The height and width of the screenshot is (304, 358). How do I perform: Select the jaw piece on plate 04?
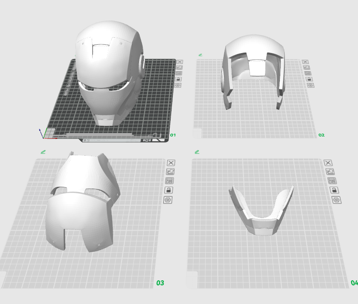point(261,225)
